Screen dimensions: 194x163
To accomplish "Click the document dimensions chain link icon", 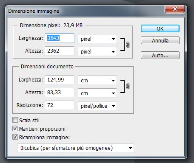I will coord(128,86).
